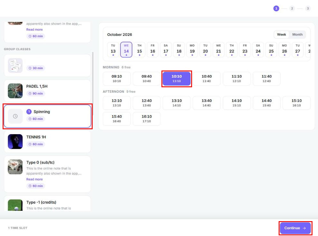Click the TENNIS 1H class title
The height and width of the screenshot is (236, 318).
click(36, 137)
